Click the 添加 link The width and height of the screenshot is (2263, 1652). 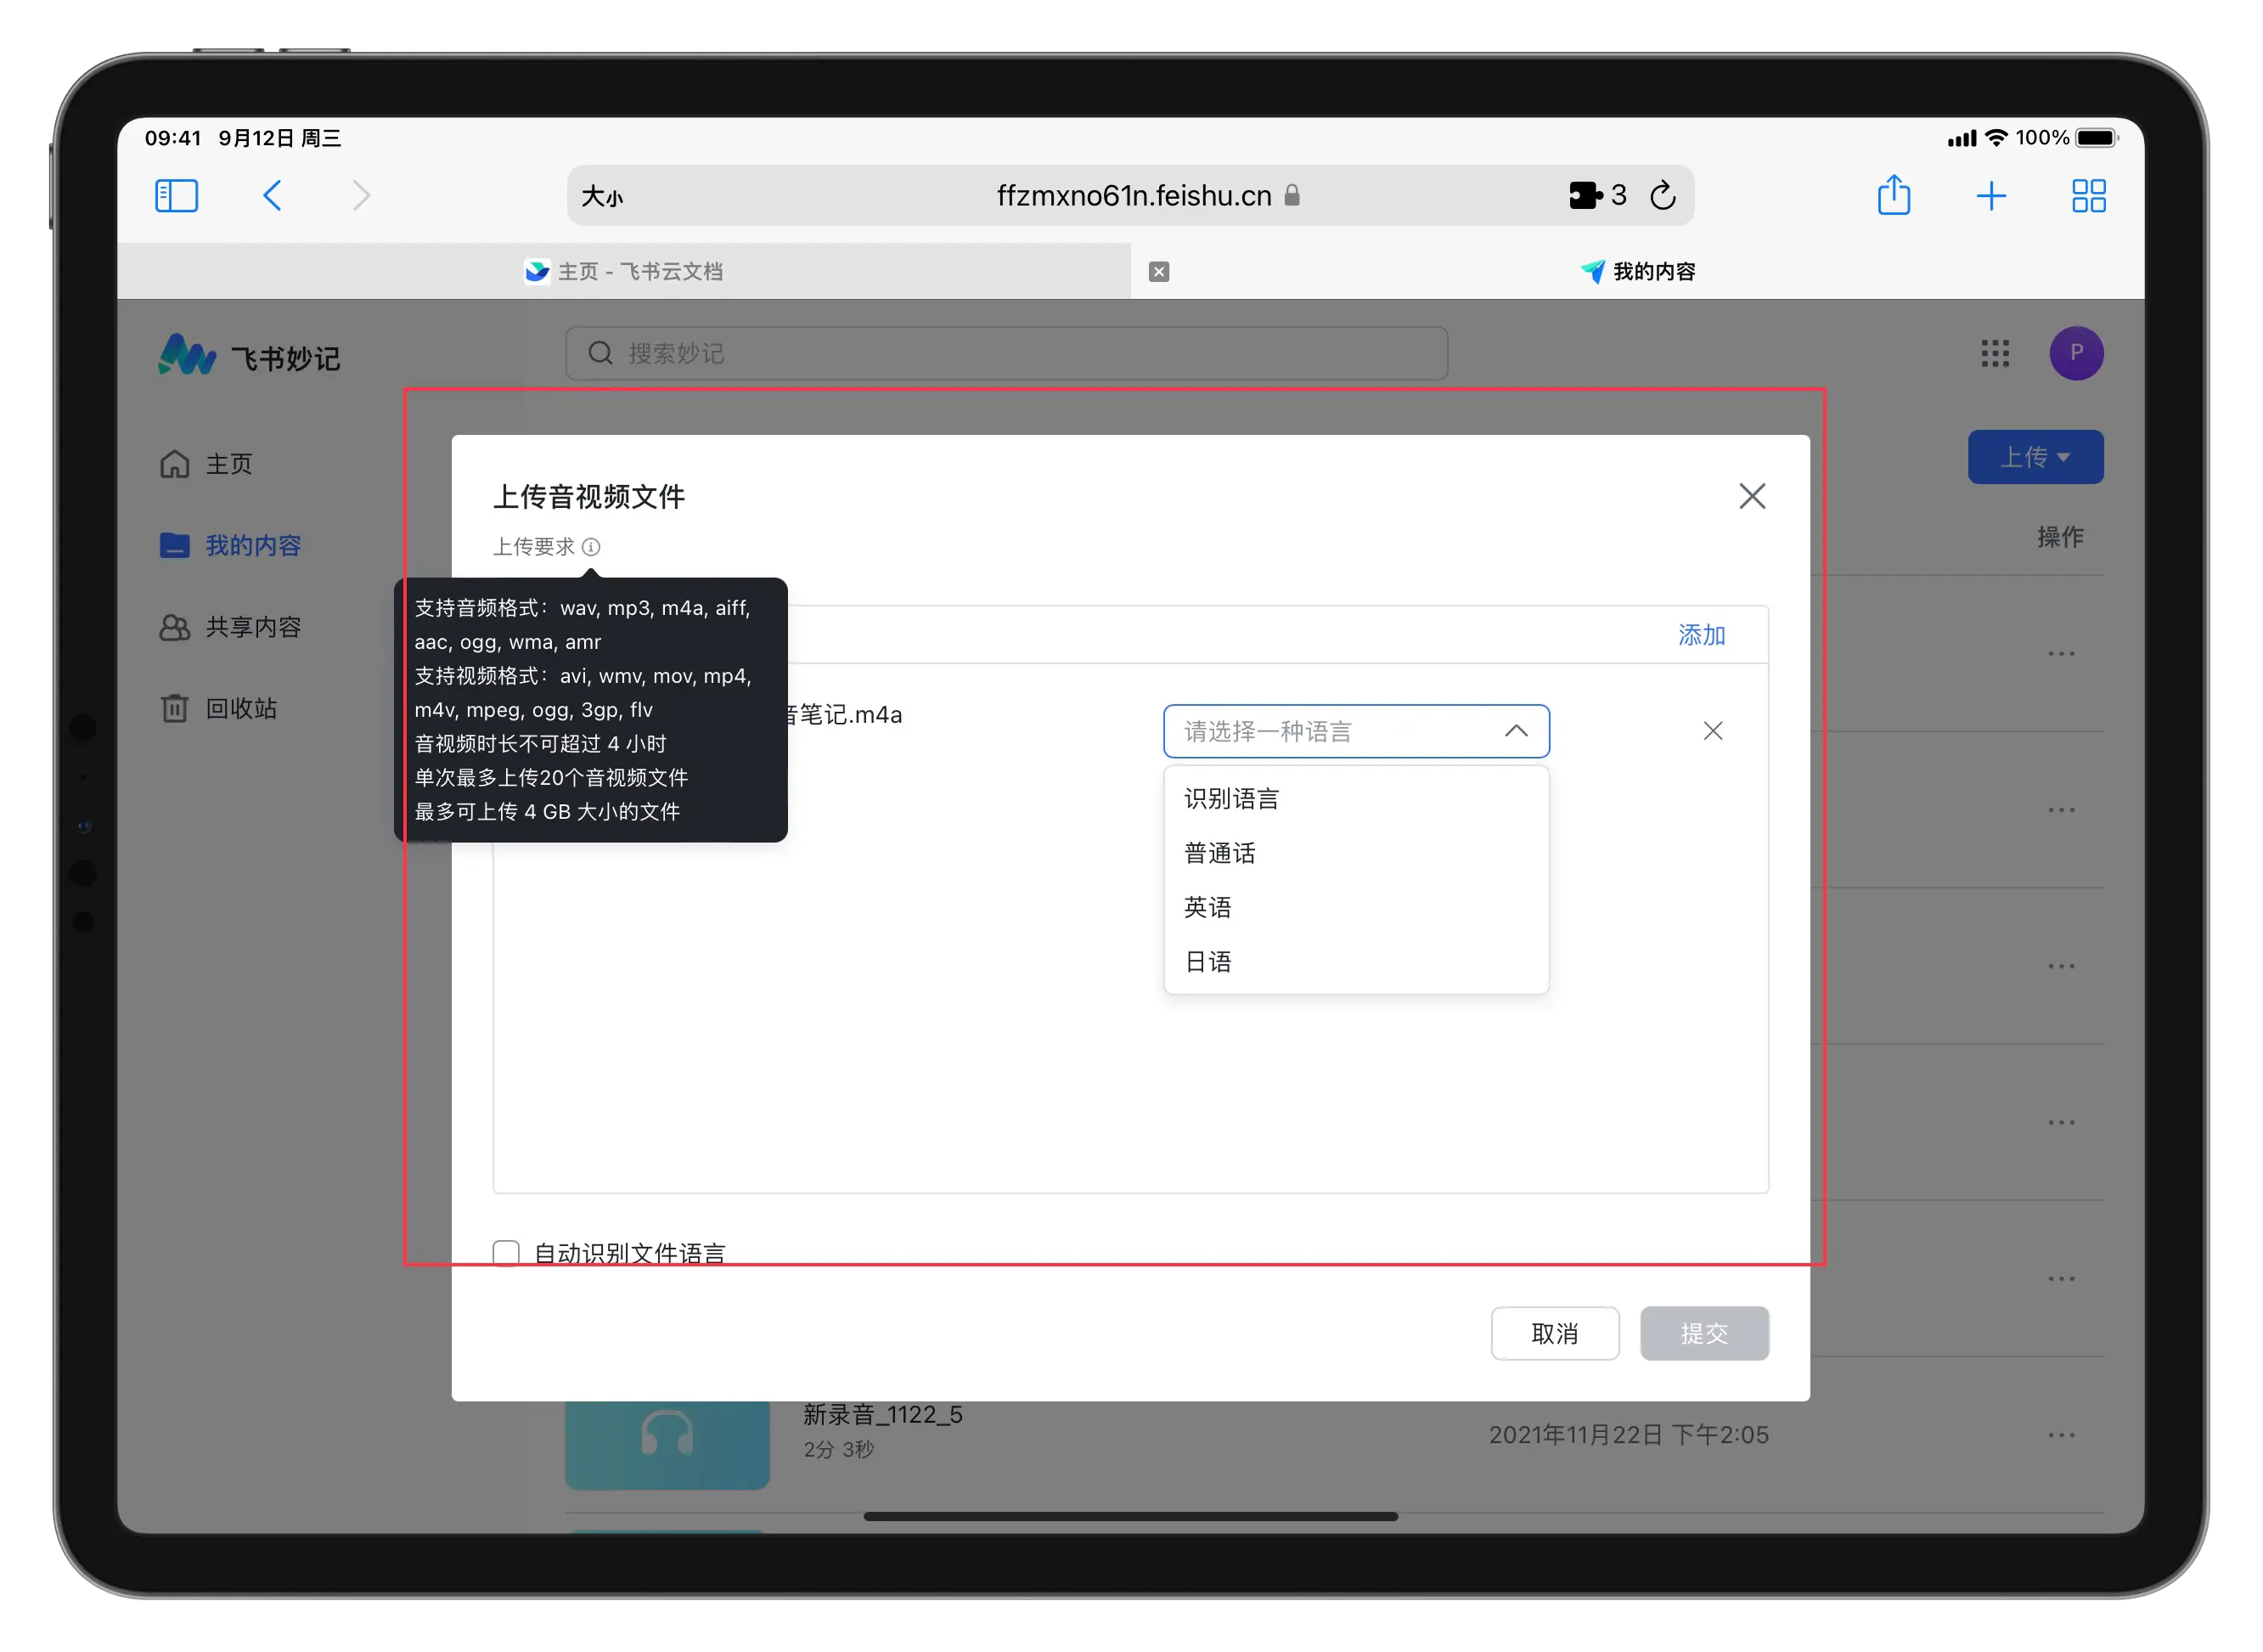coord(1703,635)
